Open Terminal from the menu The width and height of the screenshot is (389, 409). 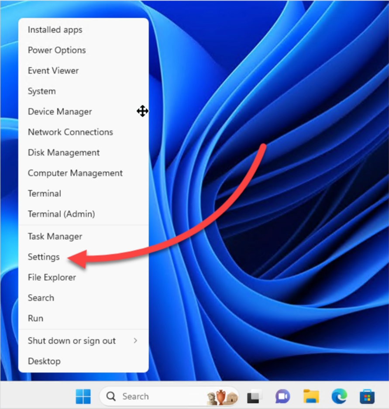tap(83, 193)
